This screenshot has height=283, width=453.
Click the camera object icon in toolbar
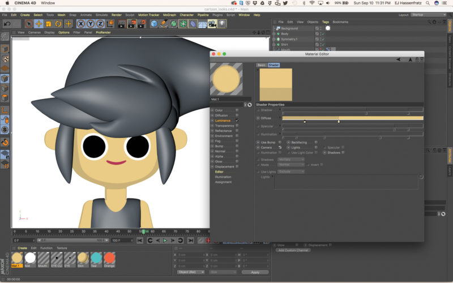click(212, 24)
